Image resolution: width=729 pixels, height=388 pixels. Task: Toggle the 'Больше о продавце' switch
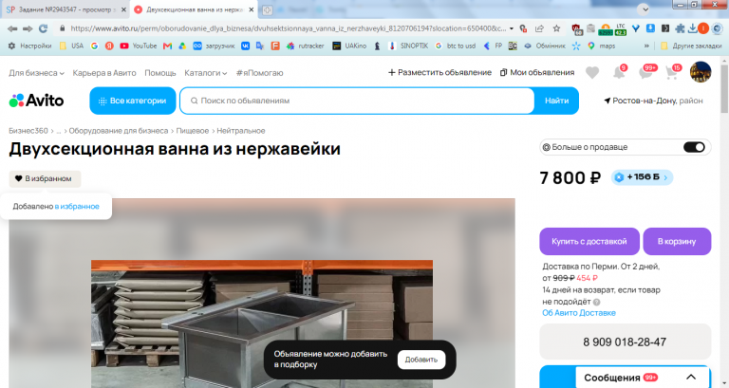click(694, 147)
